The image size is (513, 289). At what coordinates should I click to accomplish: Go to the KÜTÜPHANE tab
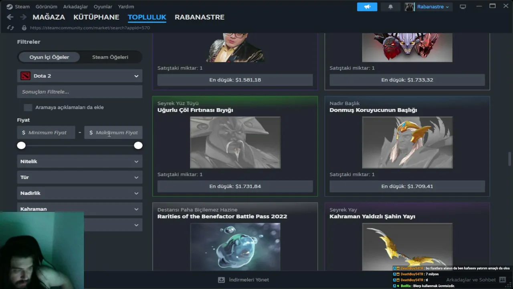(x=96, y=17)
